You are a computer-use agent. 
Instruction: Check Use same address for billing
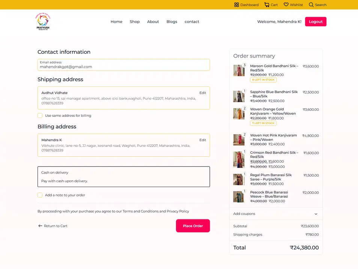[40, 116]
